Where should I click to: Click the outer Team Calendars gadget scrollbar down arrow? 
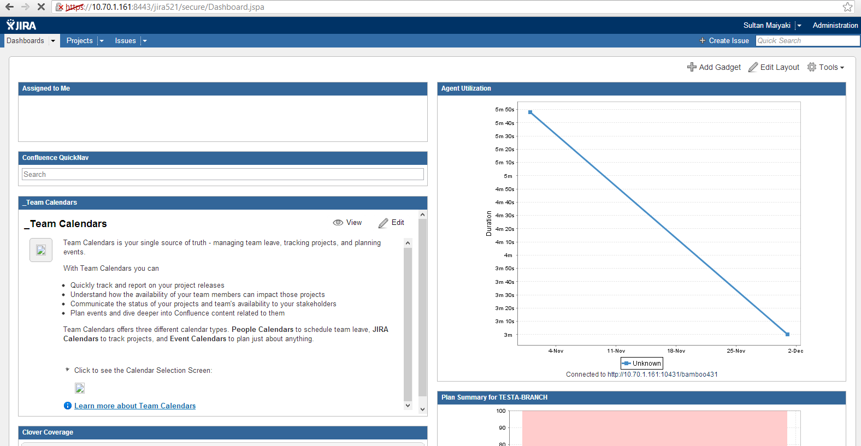coord(422,409)
